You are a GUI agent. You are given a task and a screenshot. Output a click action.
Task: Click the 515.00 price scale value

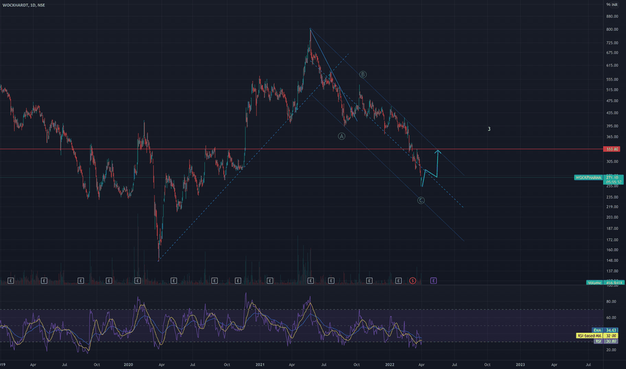point(612,90)
